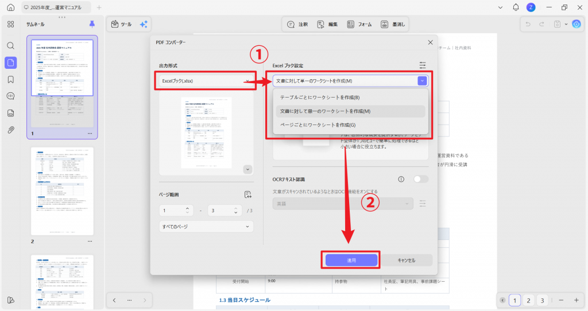The height and width of the screenshot is (311, 588).
Task: Select page 3 thumbnail in サムネール panel
Action: coord(62,282)
